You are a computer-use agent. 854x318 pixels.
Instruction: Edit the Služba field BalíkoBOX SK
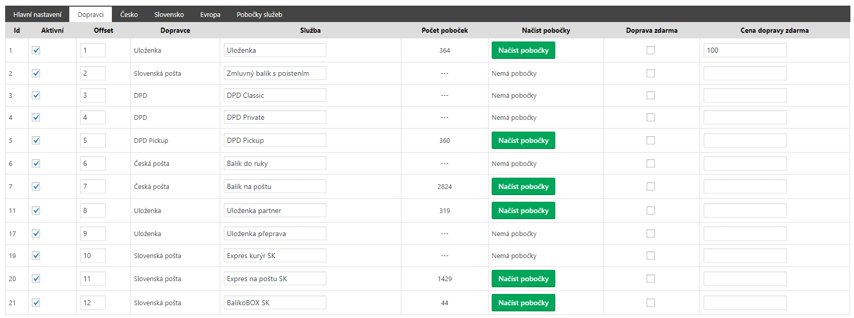(275, 303)
